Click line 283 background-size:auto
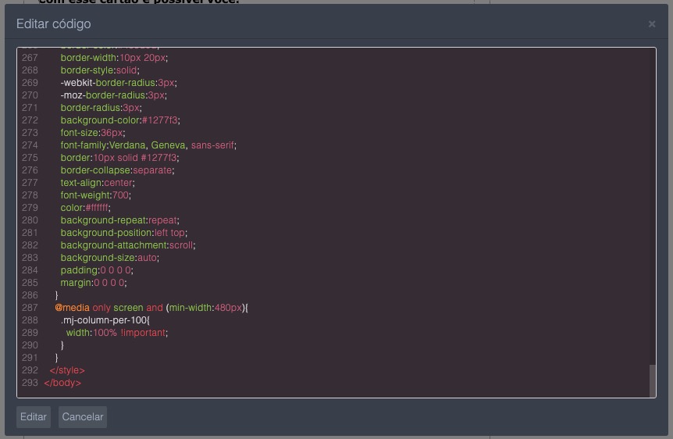 coord(110,257)
